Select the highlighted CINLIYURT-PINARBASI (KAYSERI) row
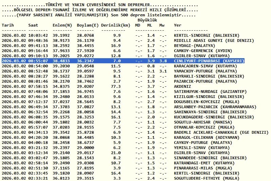The height and width of the screenshot is (181, 271). (123, 61)
